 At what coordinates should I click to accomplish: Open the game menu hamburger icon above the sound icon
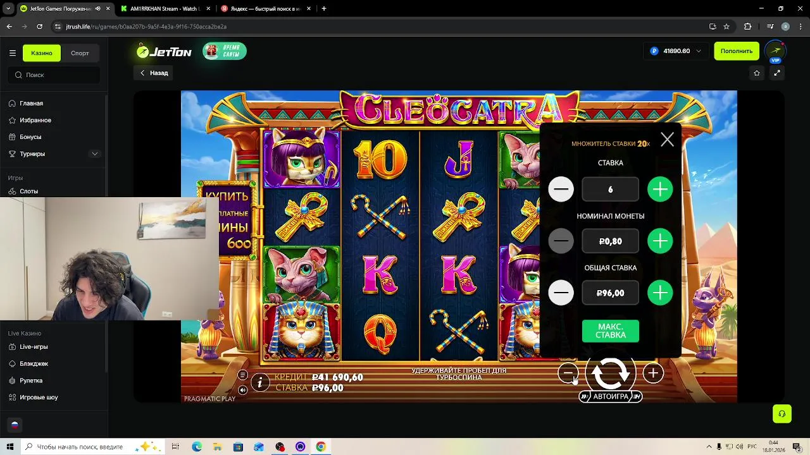[242, 375]
